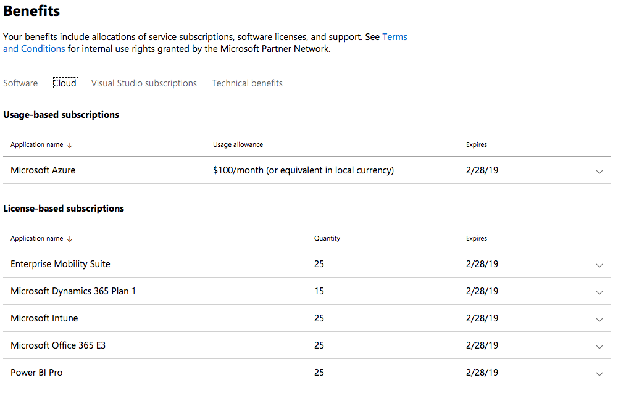This screenshot has height=401, width=626.
Task: Click the $100/month usage allowance text
Action: (303, 170)
